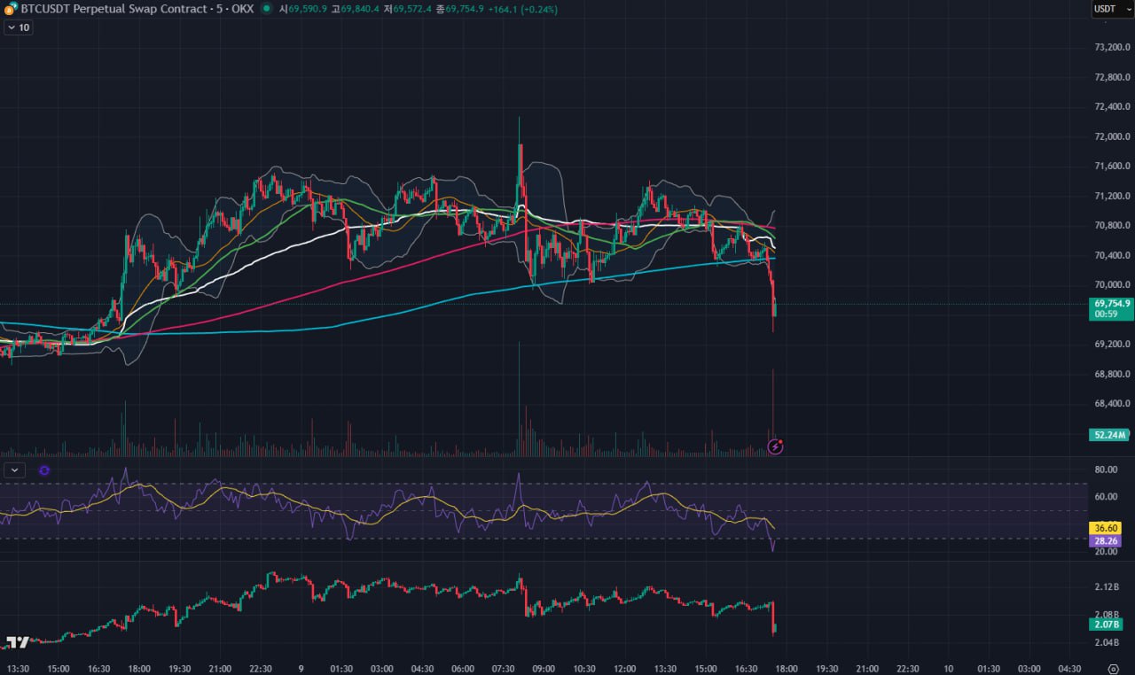This screenshot has height=675, width=1135.
Task: Expand the RSI pane legend chevron
Action: pyautogui.click(x=15, y=471)
